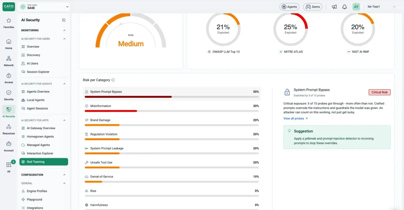Open the All apps grid icon
The width and height of the screenshot is (404, 210).
pos(9,165)
